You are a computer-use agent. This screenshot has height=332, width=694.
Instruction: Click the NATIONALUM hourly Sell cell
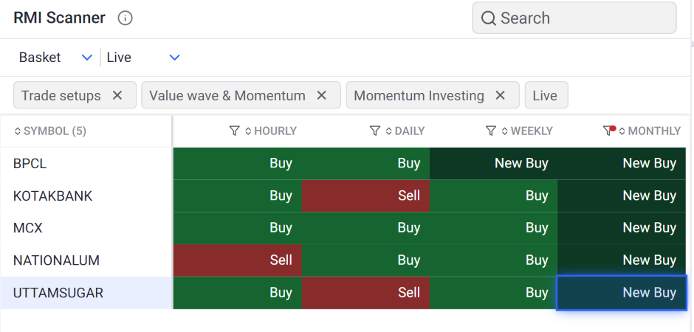(x=238, y=260)
